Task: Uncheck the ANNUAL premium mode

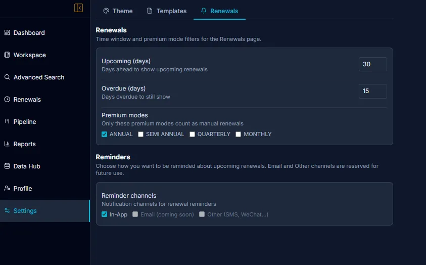Action: click(x=104, y=134)
